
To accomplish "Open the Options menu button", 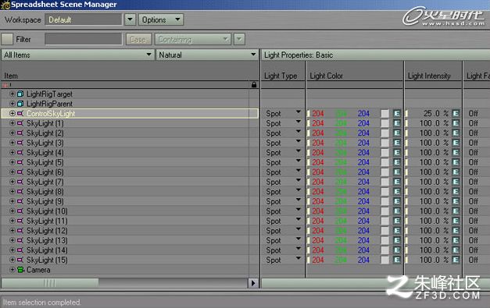I will pos(161,19).
